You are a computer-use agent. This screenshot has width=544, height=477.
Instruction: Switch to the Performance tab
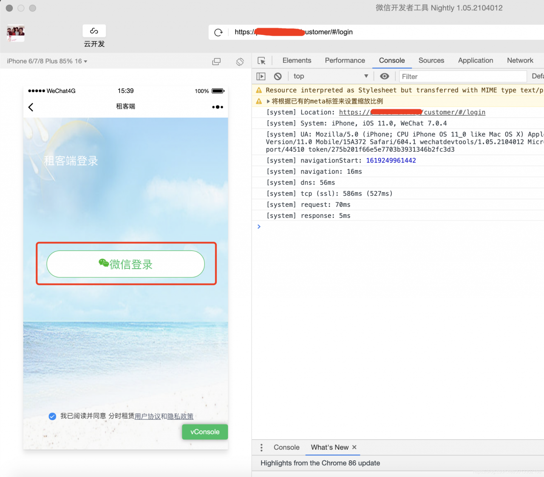click(345, 60)
